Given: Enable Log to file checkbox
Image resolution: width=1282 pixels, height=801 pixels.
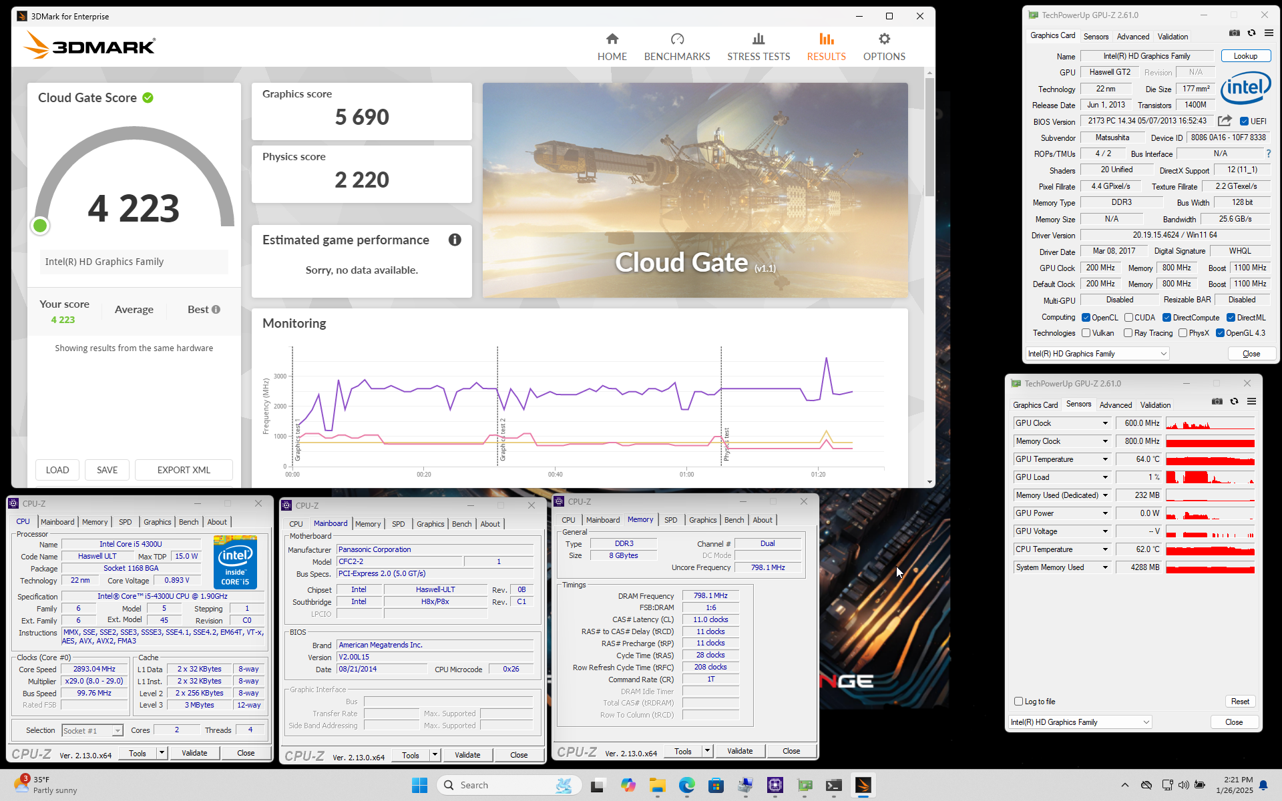Looking at the screenshot, I should (1018, 702).
